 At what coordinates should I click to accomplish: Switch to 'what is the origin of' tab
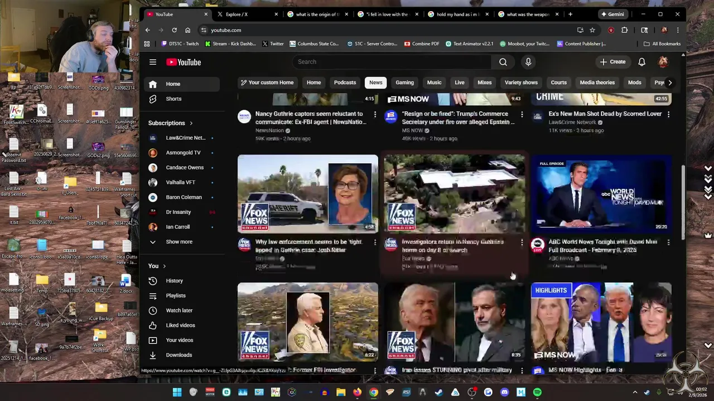click(317, 14)
